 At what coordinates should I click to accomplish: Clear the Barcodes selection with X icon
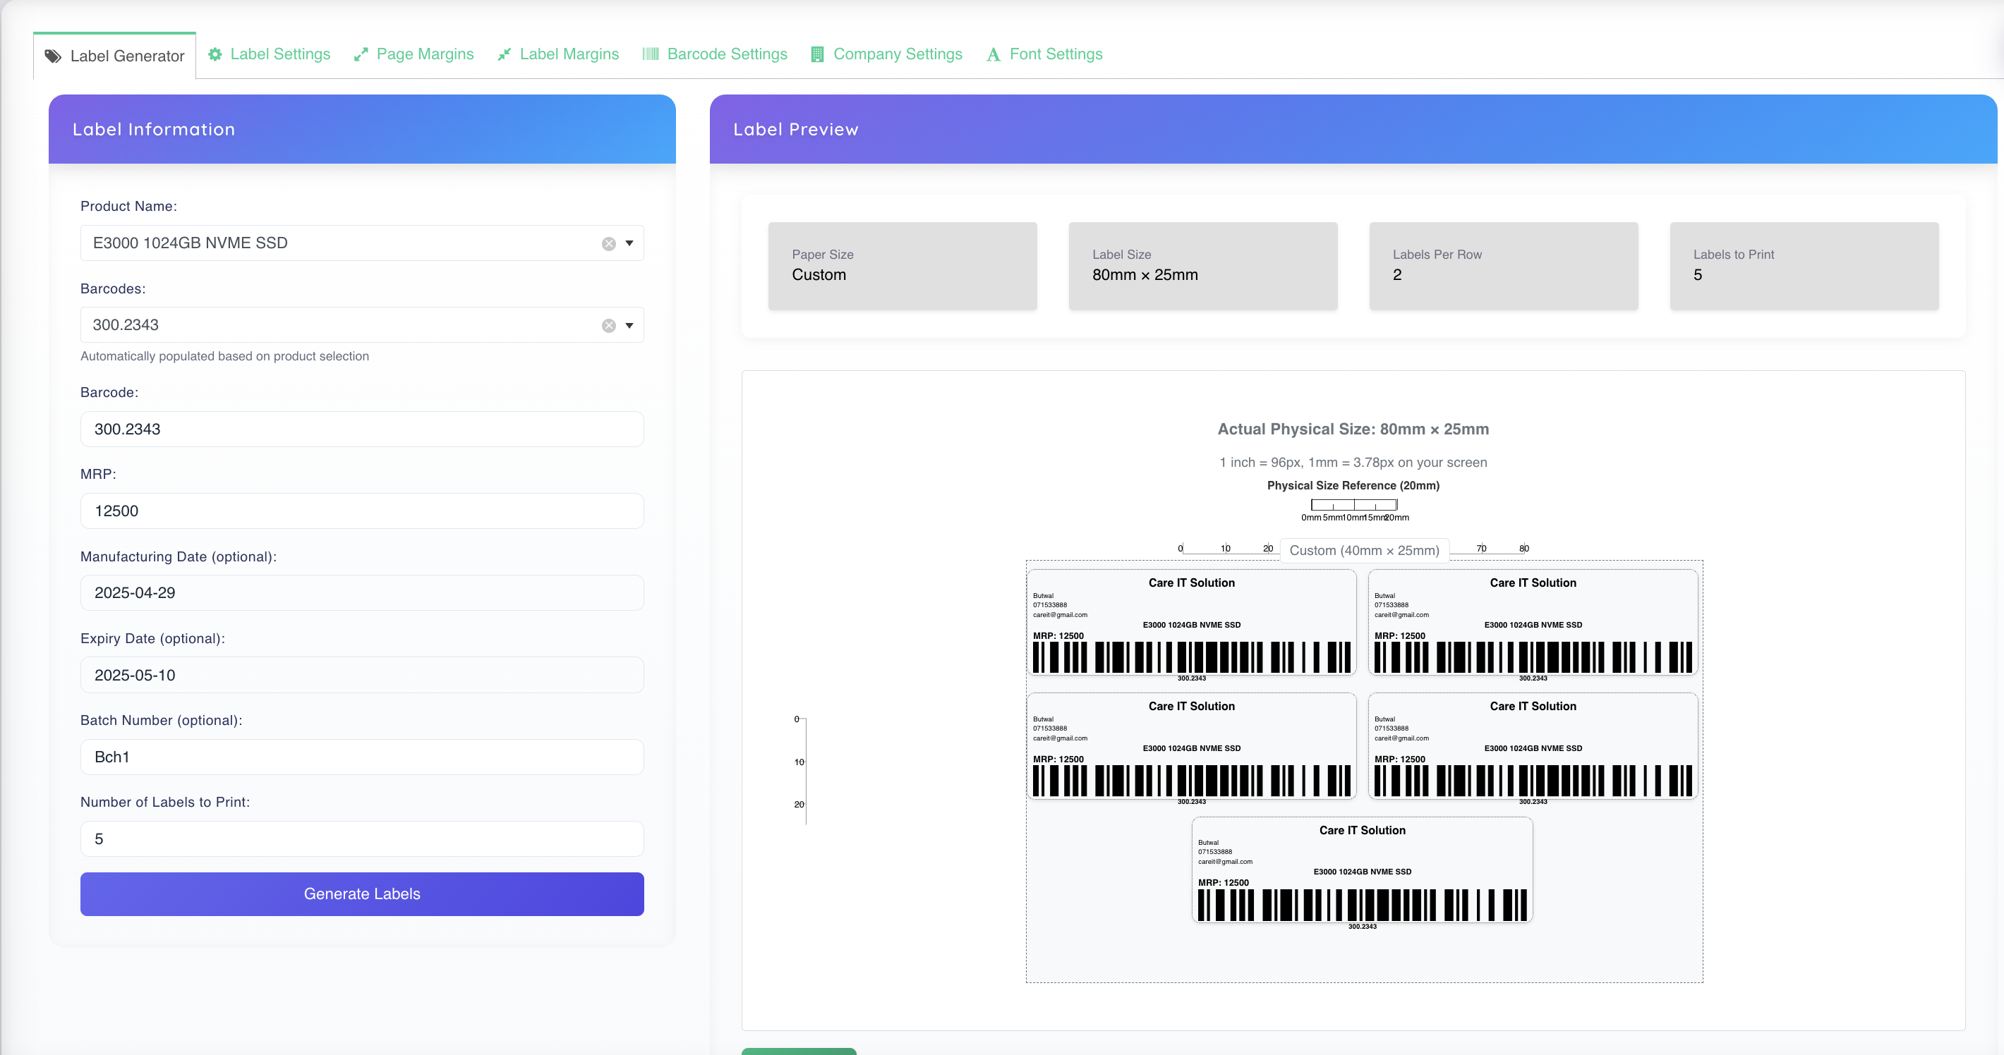click(x=608, y=326)
